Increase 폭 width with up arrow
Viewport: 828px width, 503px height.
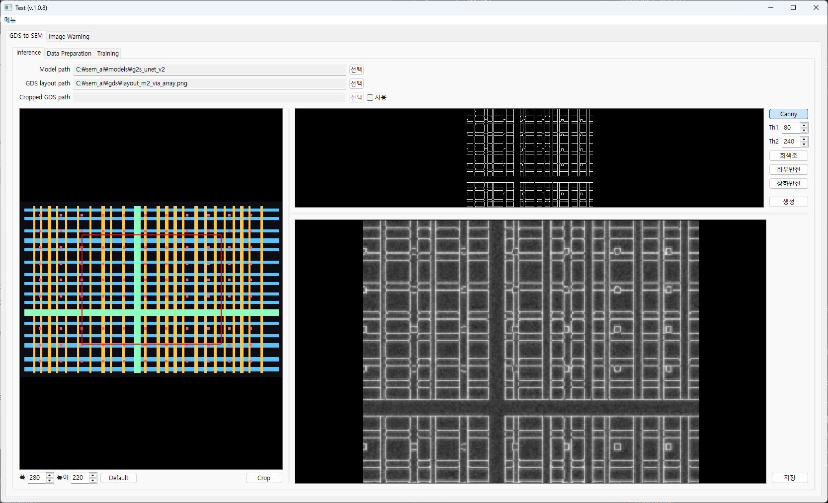point(50,475)
